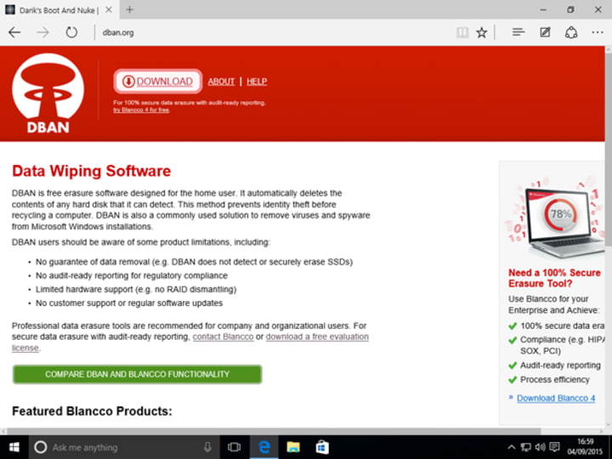Click the 'Download Blancco 4' sidebar link
Screen dimensions: 612x459
click(x=556, y=398)
